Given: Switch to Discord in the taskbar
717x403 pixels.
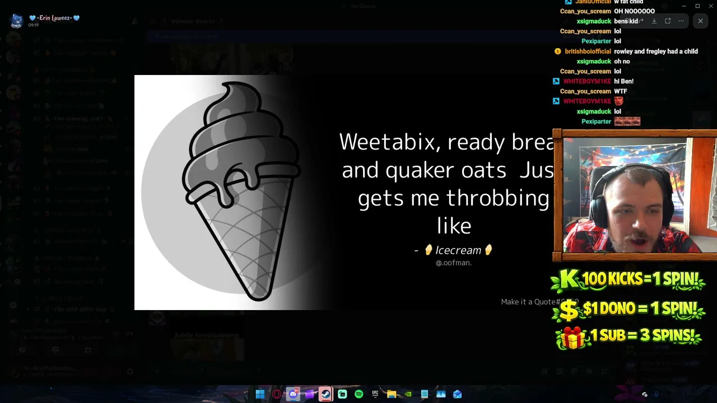Looking at the screenshot, I should tap(293, 394).
